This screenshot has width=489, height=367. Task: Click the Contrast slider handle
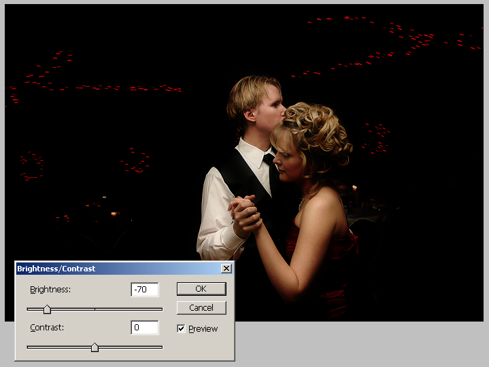(95, 347)
